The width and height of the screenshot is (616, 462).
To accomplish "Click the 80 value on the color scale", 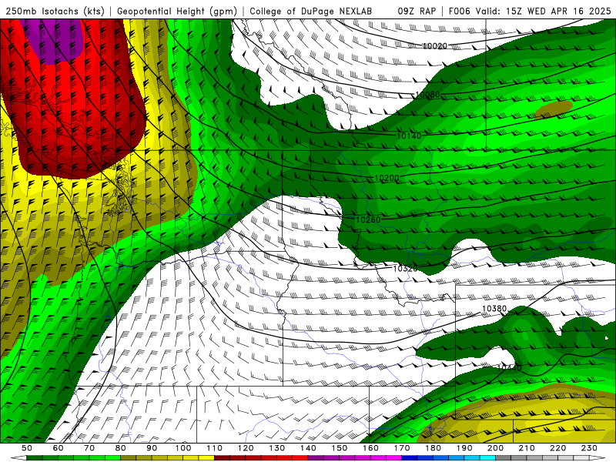I will (x=121, y=448).
